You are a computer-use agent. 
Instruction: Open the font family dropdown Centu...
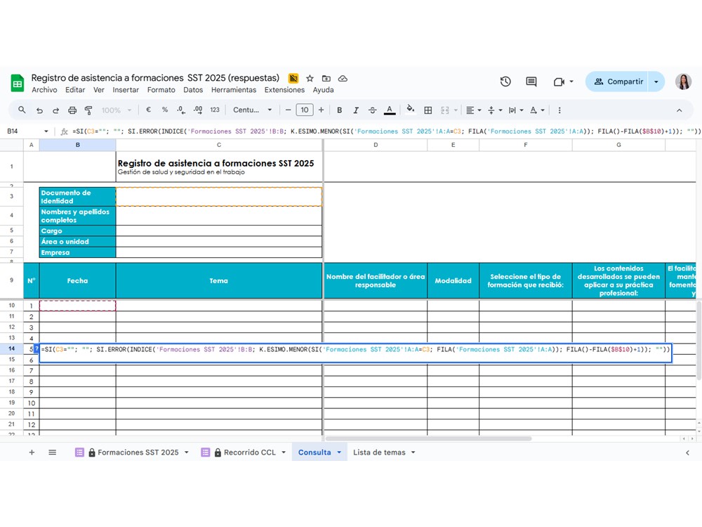(252, 110)
